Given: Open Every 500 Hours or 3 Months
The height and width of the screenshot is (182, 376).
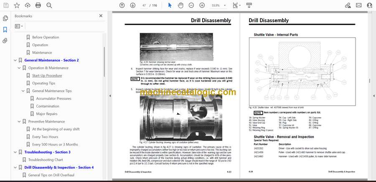Looking at the screenshot, I should [55, 144].
